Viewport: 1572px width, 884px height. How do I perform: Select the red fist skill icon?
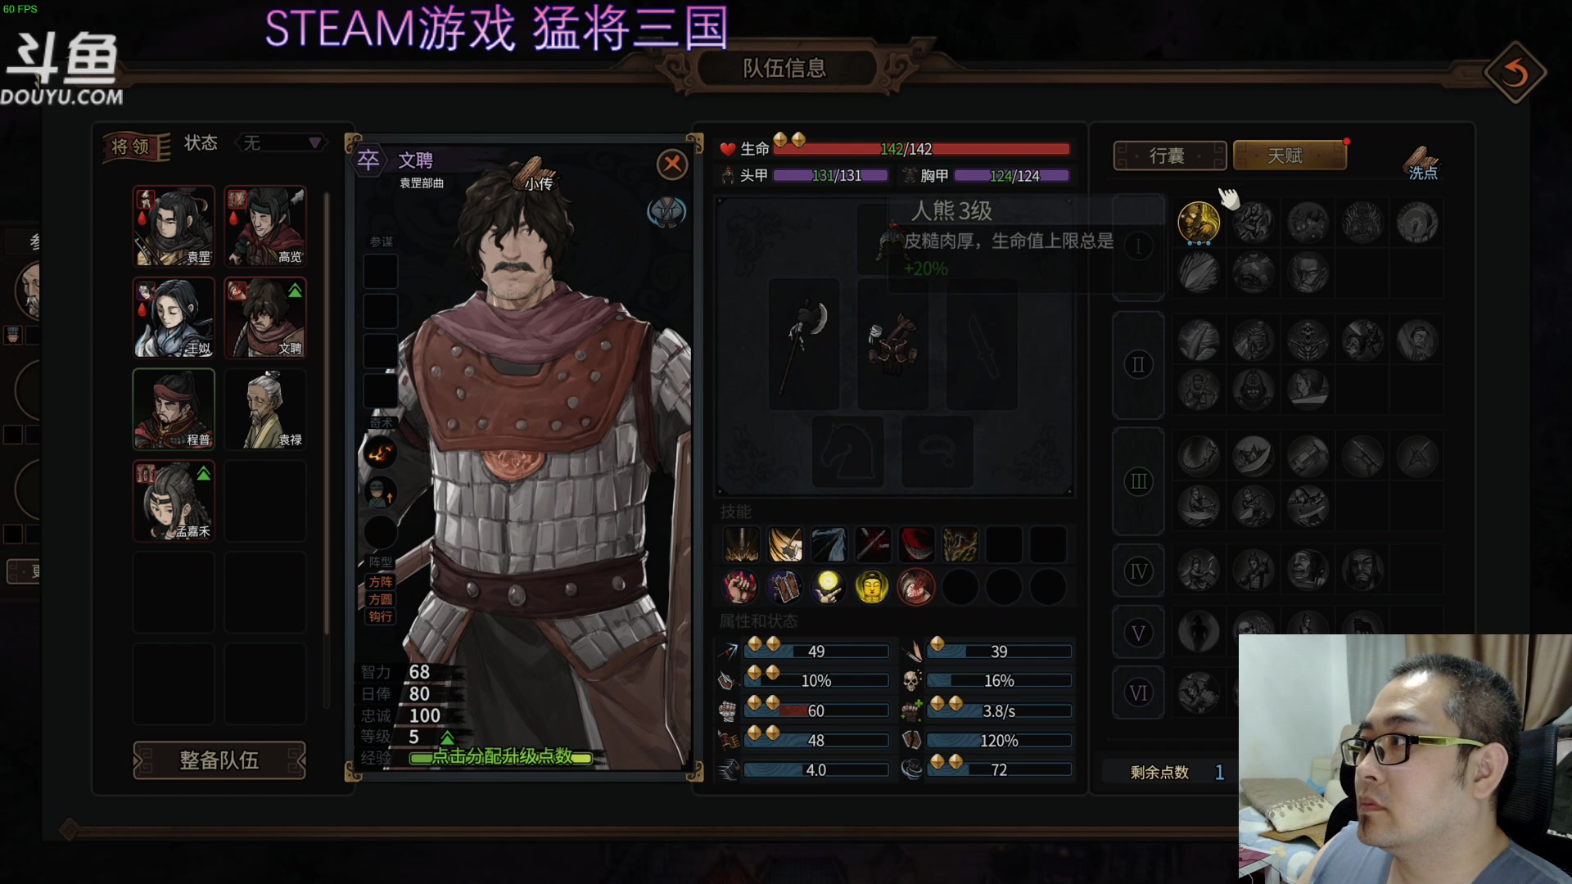point(740,587)
